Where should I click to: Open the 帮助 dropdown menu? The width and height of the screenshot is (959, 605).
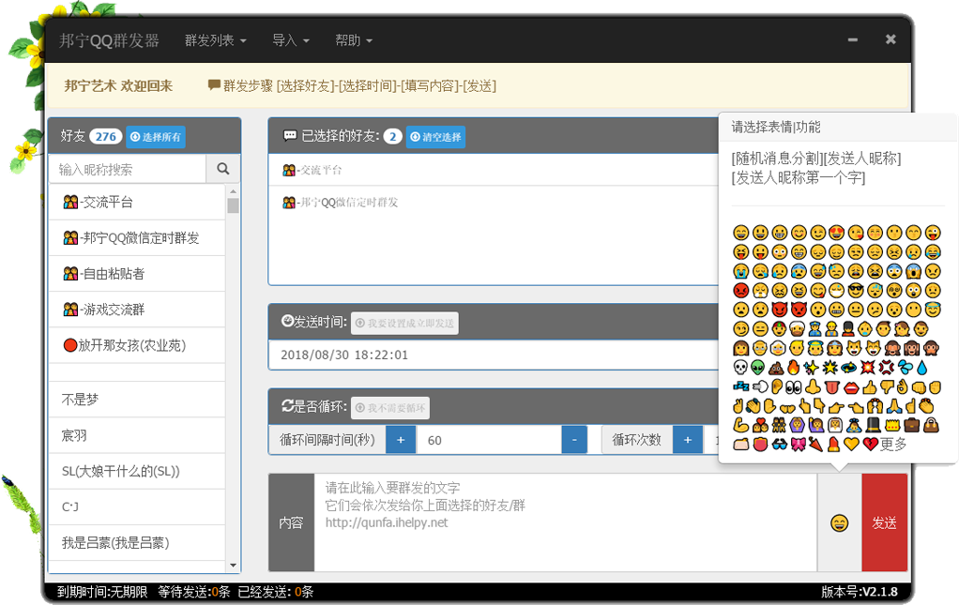pos(353,40)
